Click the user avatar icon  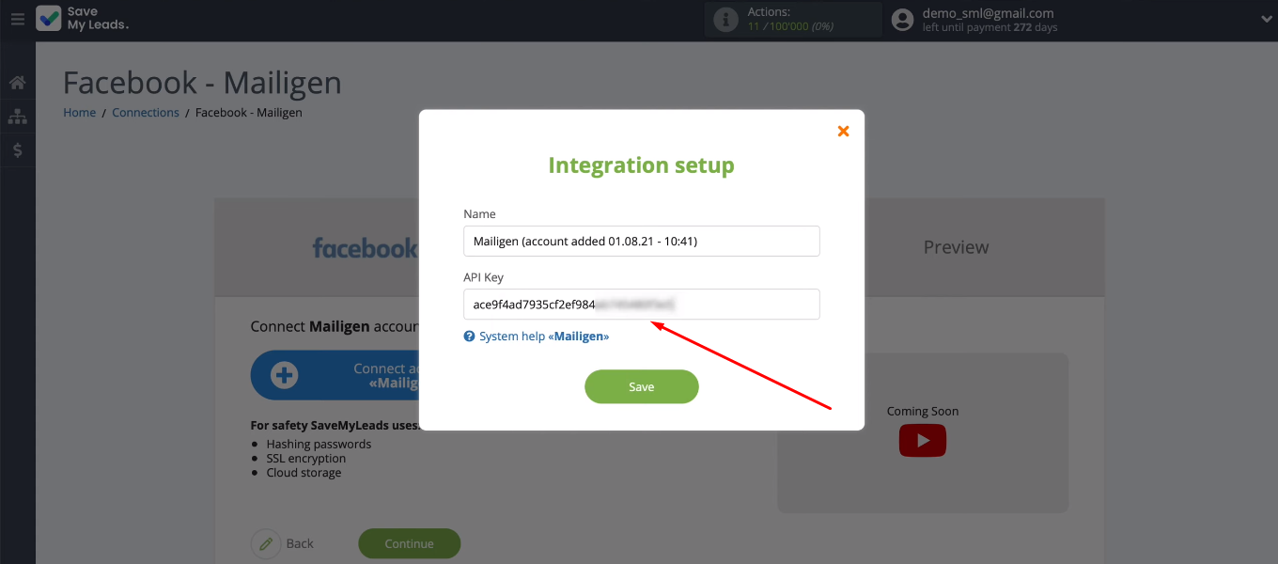(x=902, y=20)
